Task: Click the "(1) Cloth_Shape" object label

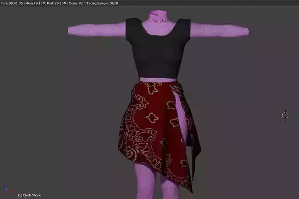Action: (x=29, y=195)
